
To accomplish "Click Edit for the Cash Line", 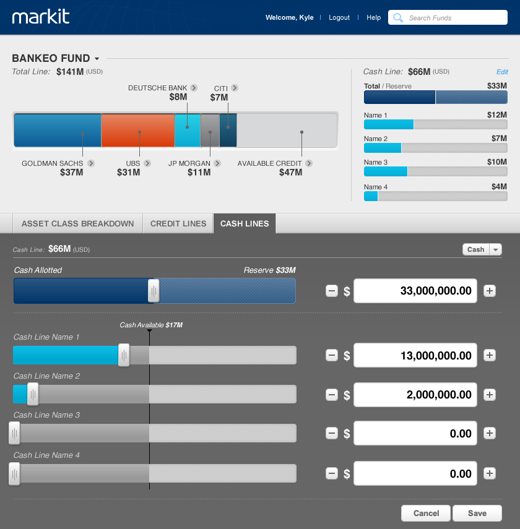I will point(502,72).
